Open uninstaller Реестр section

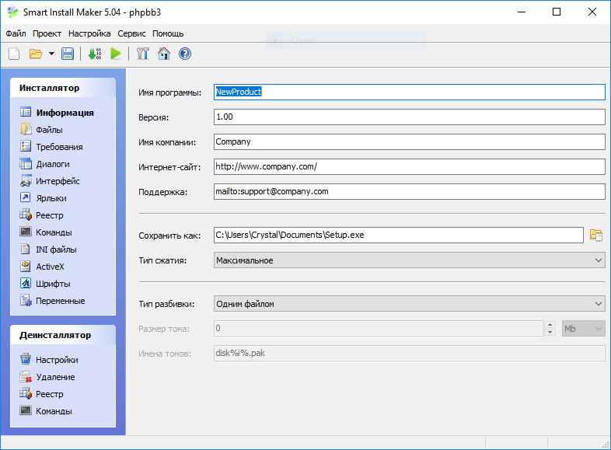click(x=42, y=394)
